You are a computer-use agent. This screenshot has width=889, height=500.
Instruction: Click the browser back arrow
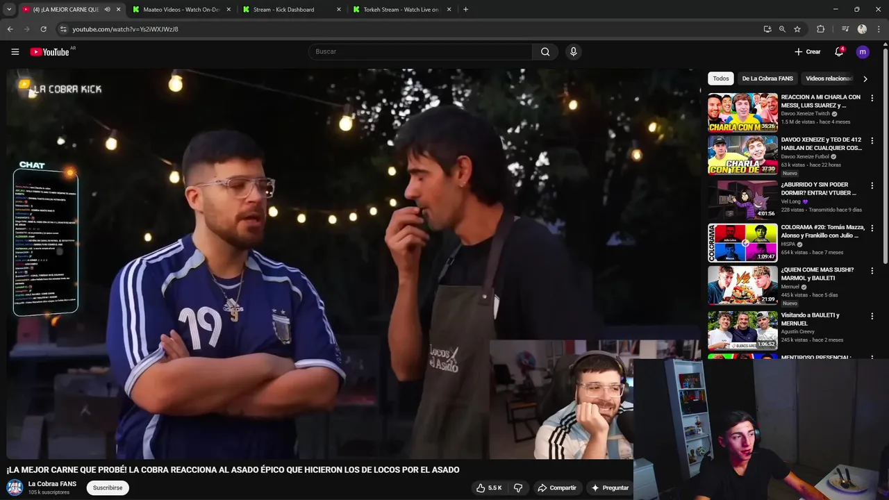point(10,29)
